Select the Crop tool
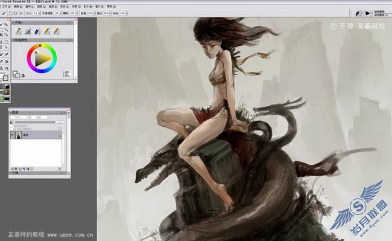 tap(1, 35)
